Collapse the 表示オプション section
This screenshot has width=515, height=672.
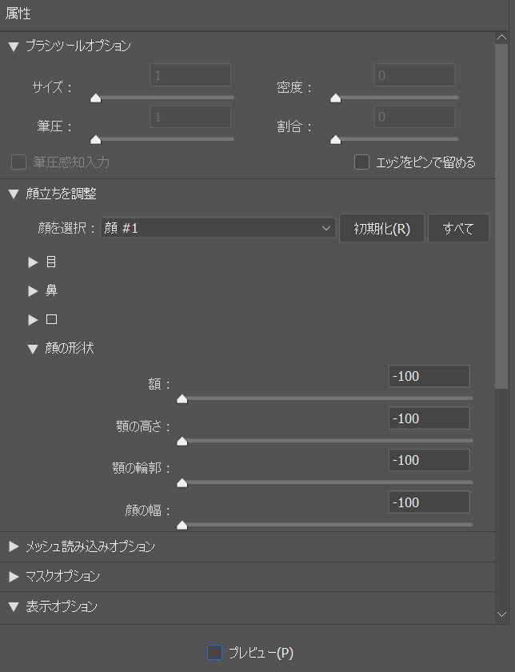point(13,606)
